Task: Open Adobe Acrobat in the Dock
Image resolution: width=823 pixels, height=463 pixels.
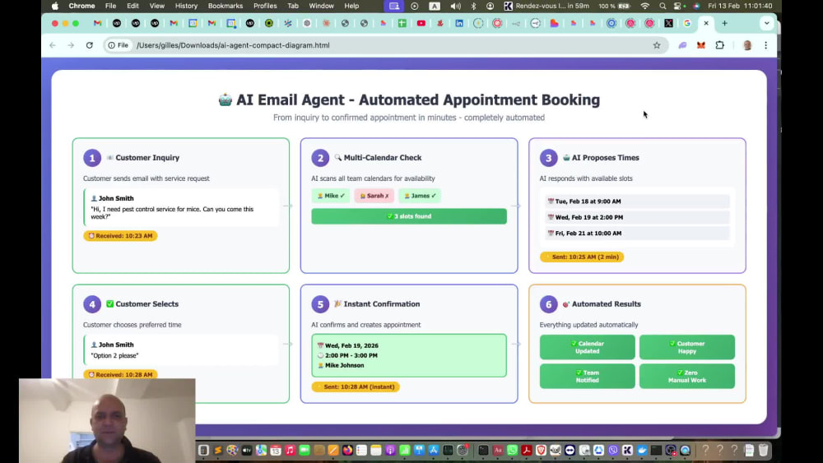Action: pos(526,450)
